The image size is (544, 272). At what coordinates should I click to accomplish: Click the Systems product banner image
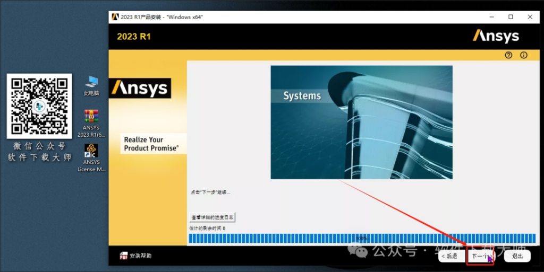click(361, 122)
